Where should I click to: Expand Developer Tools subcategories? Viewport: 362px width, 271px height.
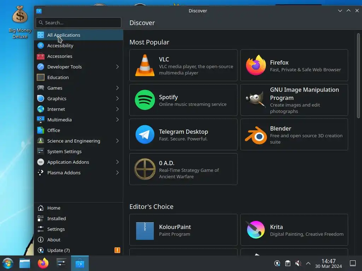pos(117,67)
